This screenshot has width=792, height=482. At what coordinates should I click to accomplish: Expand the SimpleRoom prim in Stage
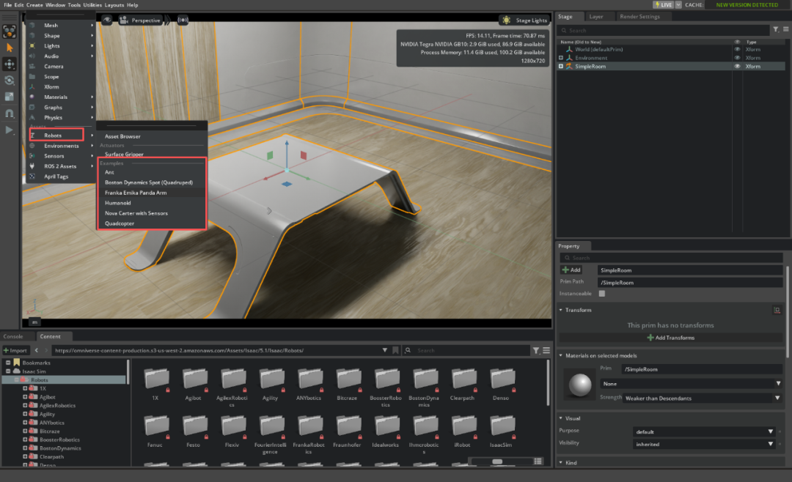coord(561,66)
